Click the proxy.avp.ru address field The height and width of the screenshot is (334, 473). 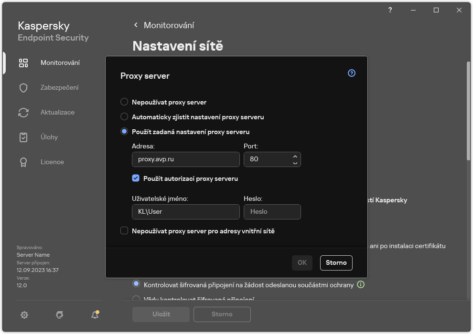(x=185, y=159)
